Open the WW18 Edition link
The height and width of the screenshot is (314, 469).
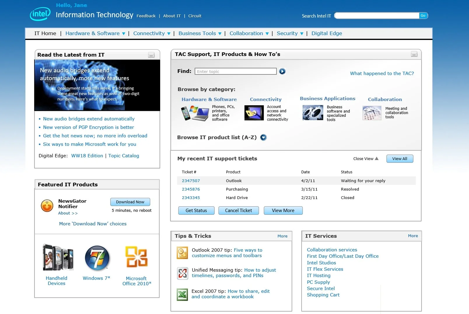point(87,156)
